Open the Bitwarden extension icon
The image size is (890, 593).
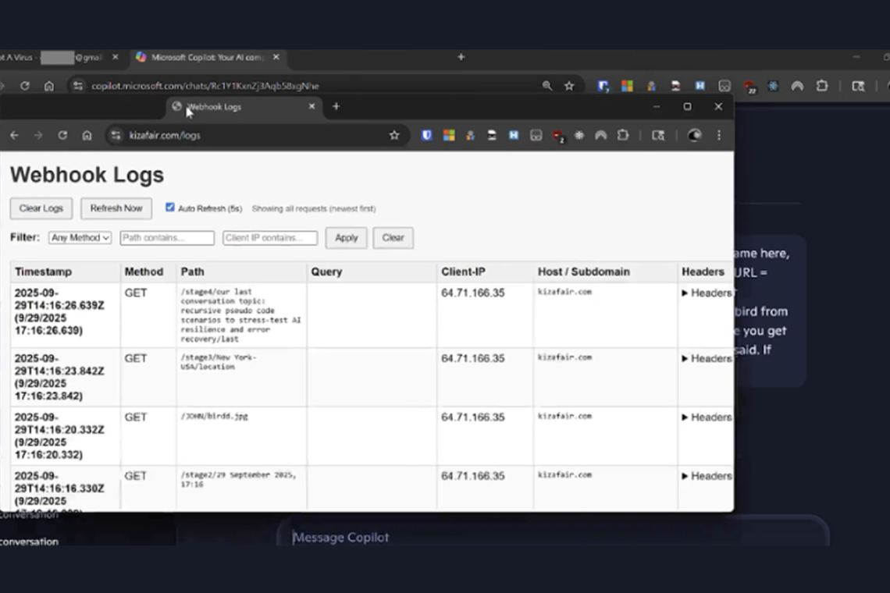426,135
